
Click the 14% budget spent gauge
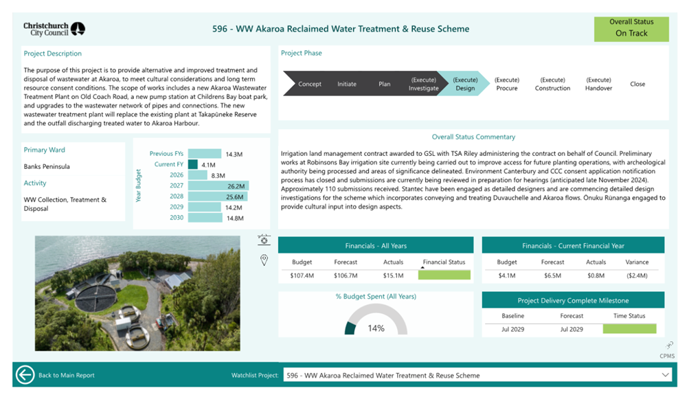coord(376,319)
